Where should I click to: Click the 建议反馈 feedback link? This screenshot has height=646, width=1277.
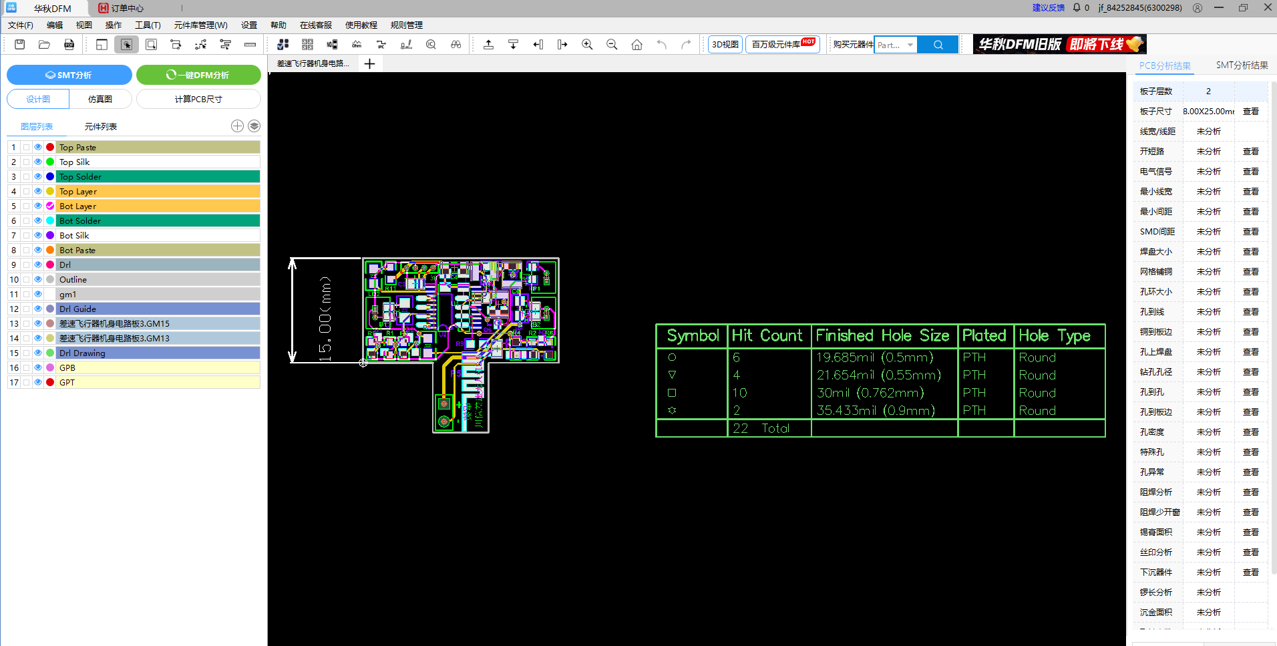(1048, 7)
